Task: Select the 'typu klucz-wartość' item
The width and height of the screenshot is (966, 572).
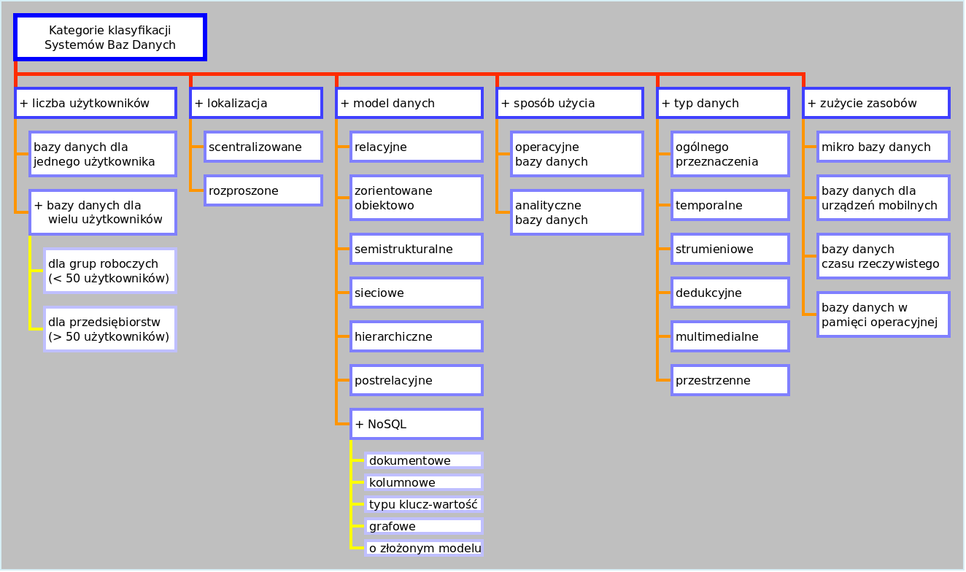Action: click(424, 504)
